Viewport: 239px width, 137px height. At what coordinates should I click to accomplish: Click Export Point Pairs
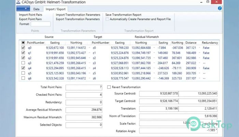point(30,19)
